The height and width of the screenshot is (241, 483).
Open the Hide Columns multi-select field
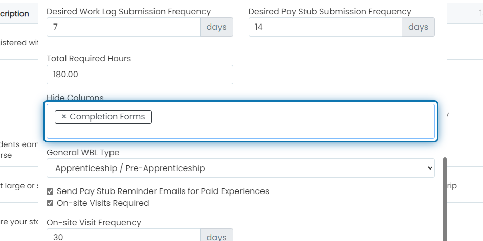[x=240, y=122]
